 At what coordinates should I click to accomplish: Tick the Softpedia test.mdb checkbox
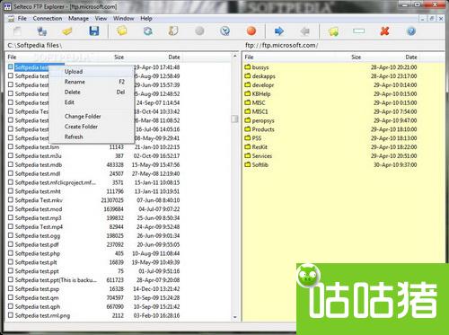click(11, 164)
